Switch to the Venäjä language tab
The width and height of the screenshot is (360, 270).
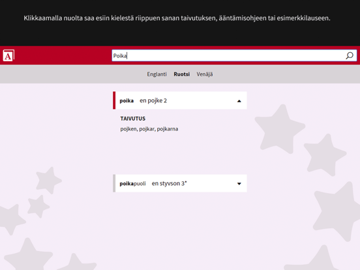tap(205, 74)
